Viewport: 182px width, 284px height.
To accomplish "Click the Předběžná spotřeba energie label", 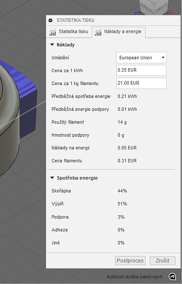I will point(81,96).
